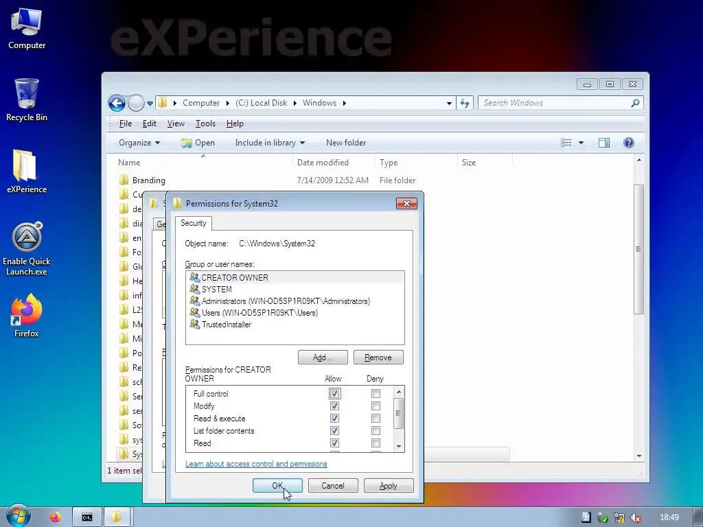The width and height of the screenshot is (703, 527).
Task: Expand the arrow after Computer breadcrumb
Action: pos(228,103)
